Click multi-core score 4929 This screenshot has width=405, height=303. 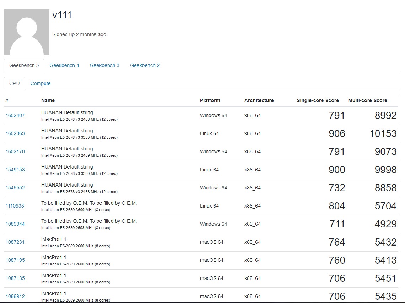pos(385,224)
